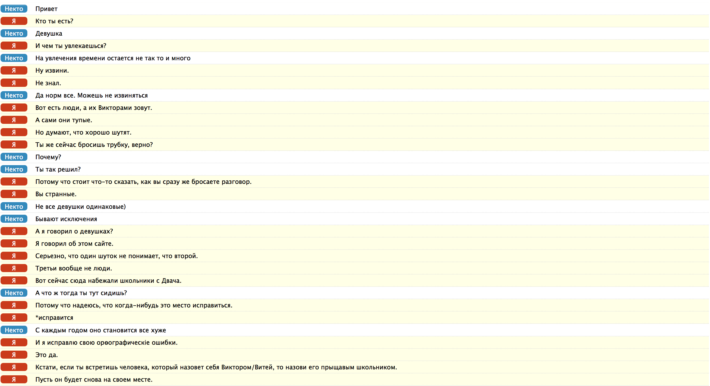This screenshot has height=386, width=710.
Task: Click message 'С каждым годом оно становится все хуже'
Action: [x=100, y=330]
